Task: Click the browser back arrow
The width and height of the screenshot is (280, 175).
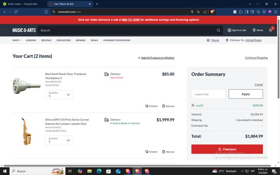Action: tap(5, 12)
